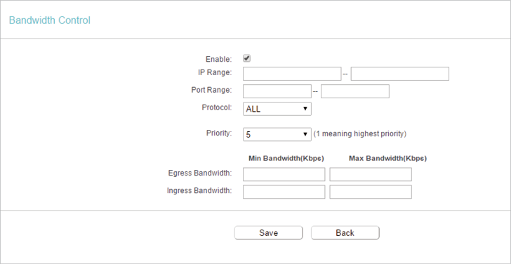Click the Egress Bandwidth label
Screen dimensions: 511x264
pyautogui.click(x=200, y=173)
